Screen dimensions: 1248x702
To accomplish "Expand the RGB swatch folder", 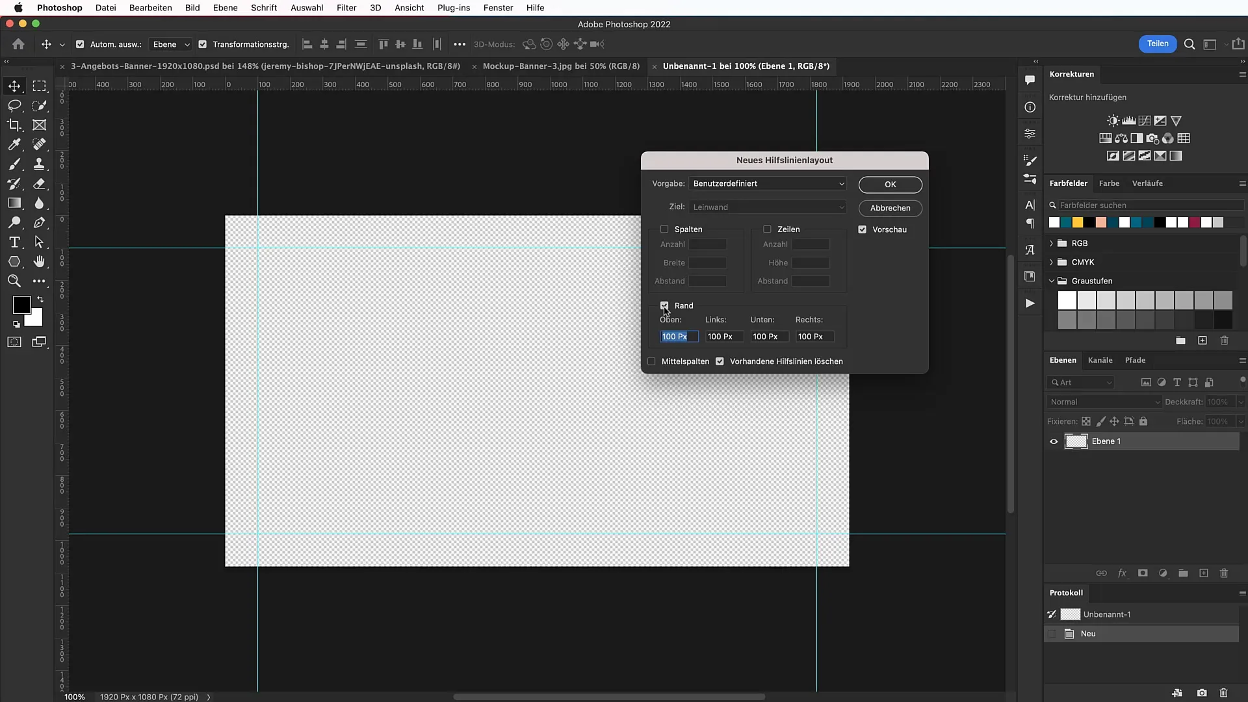I will 1051,243.
